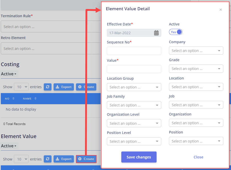Click the Save changes button
Screen dimensions: 231x170
(x=139, y=157)
